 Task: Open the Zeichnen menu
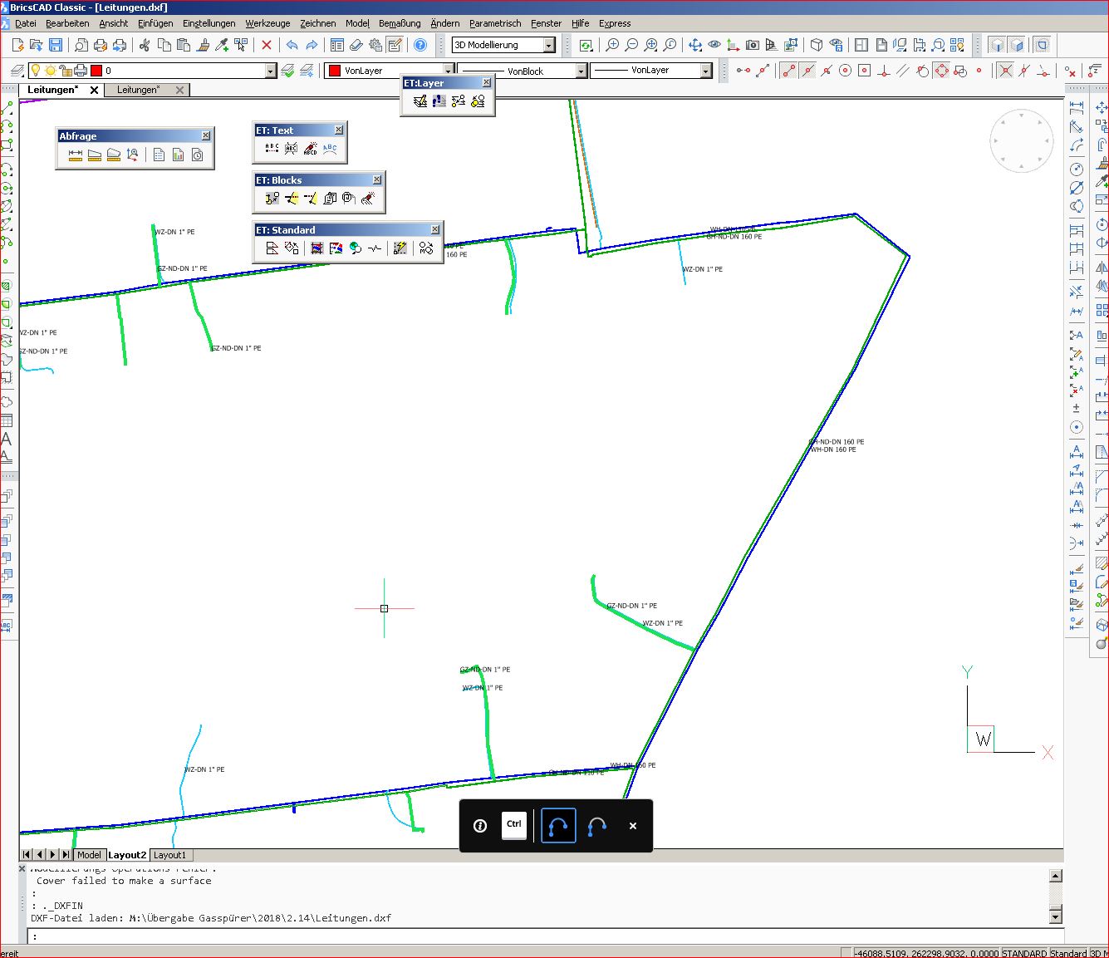pos(317,23)
